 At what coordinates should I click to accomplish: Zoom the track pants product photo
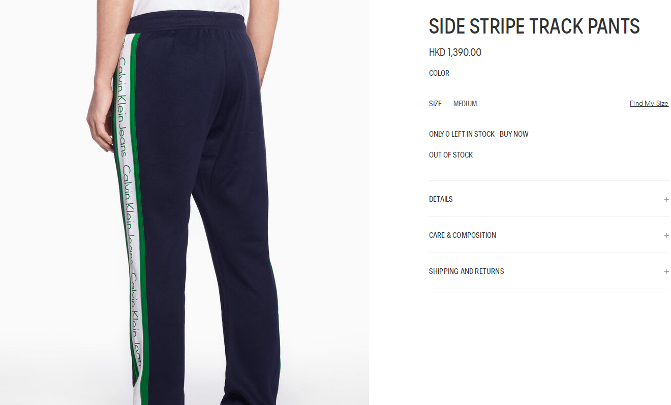tap(185, 202)
